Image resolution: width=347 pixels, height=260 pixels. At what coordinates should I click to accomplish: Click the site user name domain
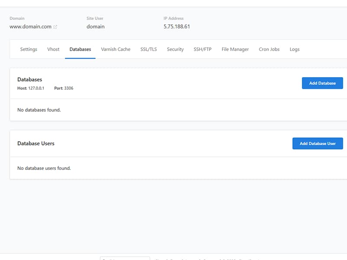tap(95, 26)
